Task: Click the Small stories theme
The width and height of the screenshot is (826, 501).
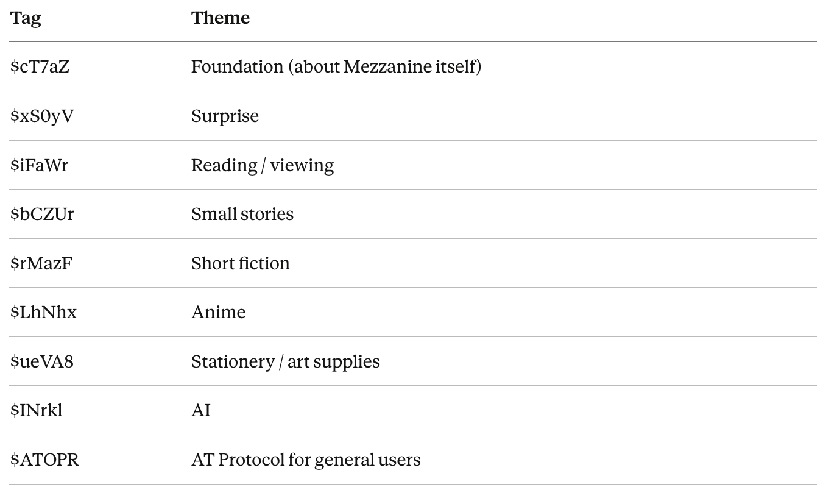Action: tap(242, 214)
